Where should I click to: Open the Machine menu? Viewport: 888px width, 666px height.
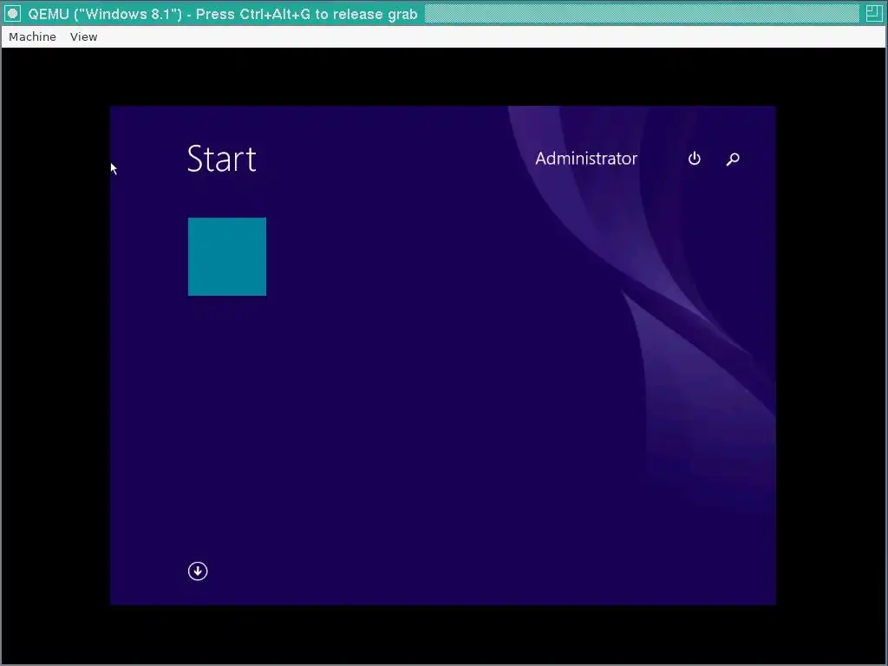point(32,36)
